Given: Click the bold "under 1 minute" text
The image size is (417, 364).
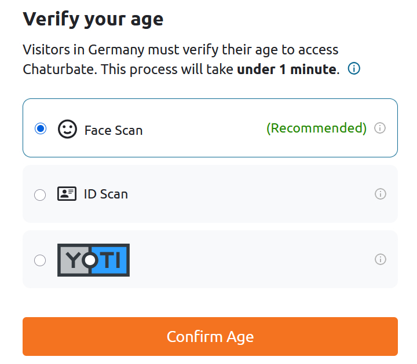Looking at the screenshot, I should pos(287,69).
